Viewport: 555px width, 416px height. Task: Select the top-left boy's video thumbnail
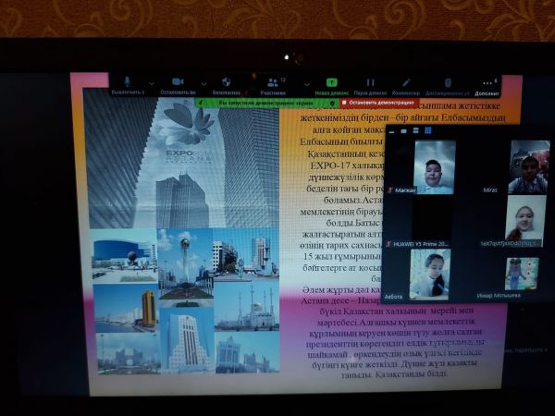coord(433,166)
